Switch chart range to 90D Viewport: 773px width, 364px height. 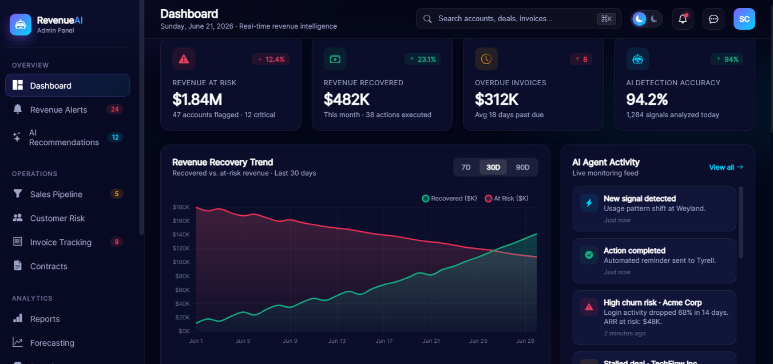click(523, 167)
